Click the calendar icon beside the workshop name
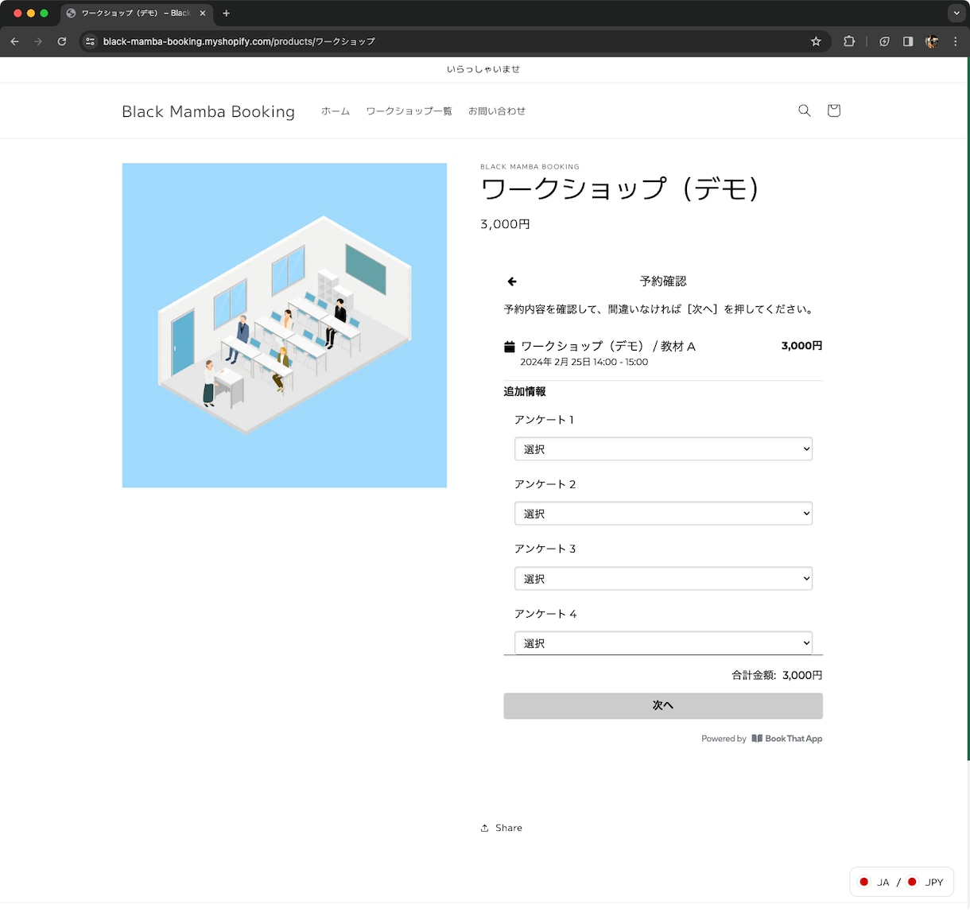This screenshot has height=912, width=970. (510, 347)
